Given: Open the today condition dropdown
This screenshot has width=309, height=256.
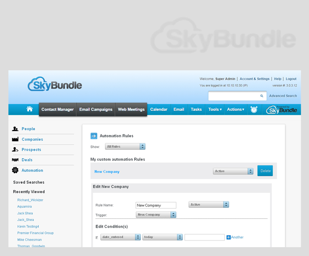Looking at the screenshot, I should [x=163, y=237].
